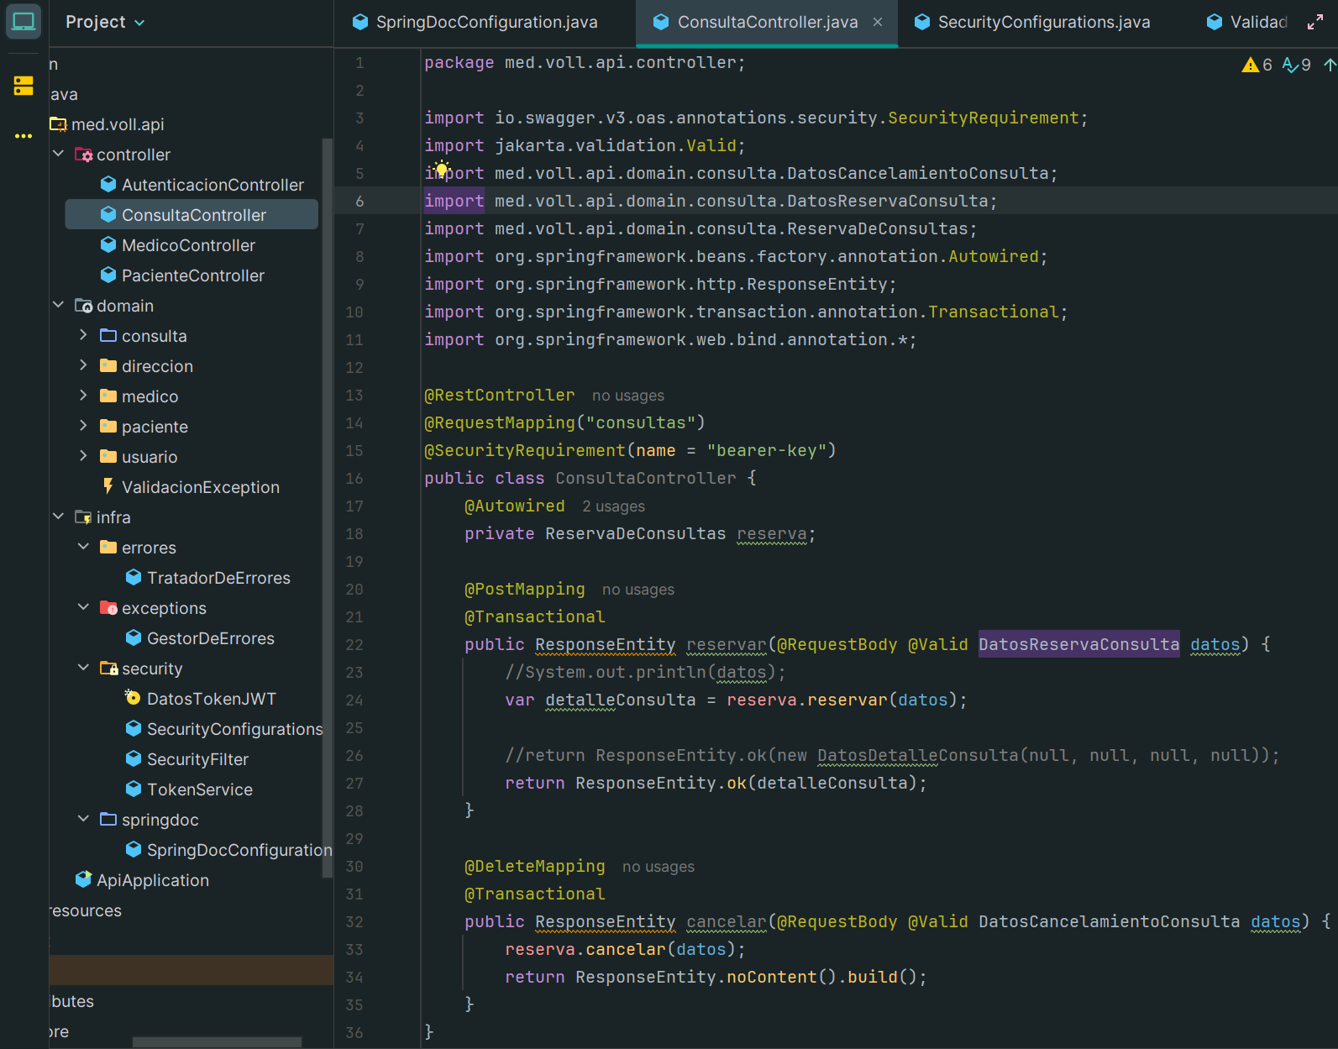
Task: Expand the medico folder
Action: (x=83, y=396)
